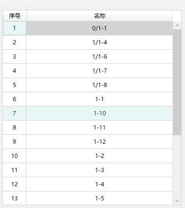Screen dimensions: 185x208
Task: Click the scrollbar track below the thumb
Action: pyautogui.click(x=177, y=166)
